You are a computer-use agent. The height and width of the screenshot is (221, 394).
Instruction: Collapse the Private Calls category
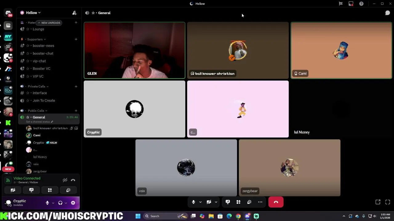38,86
